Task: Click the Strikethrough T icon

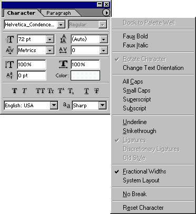Action: pyautogui.click(x=96, y=91)
